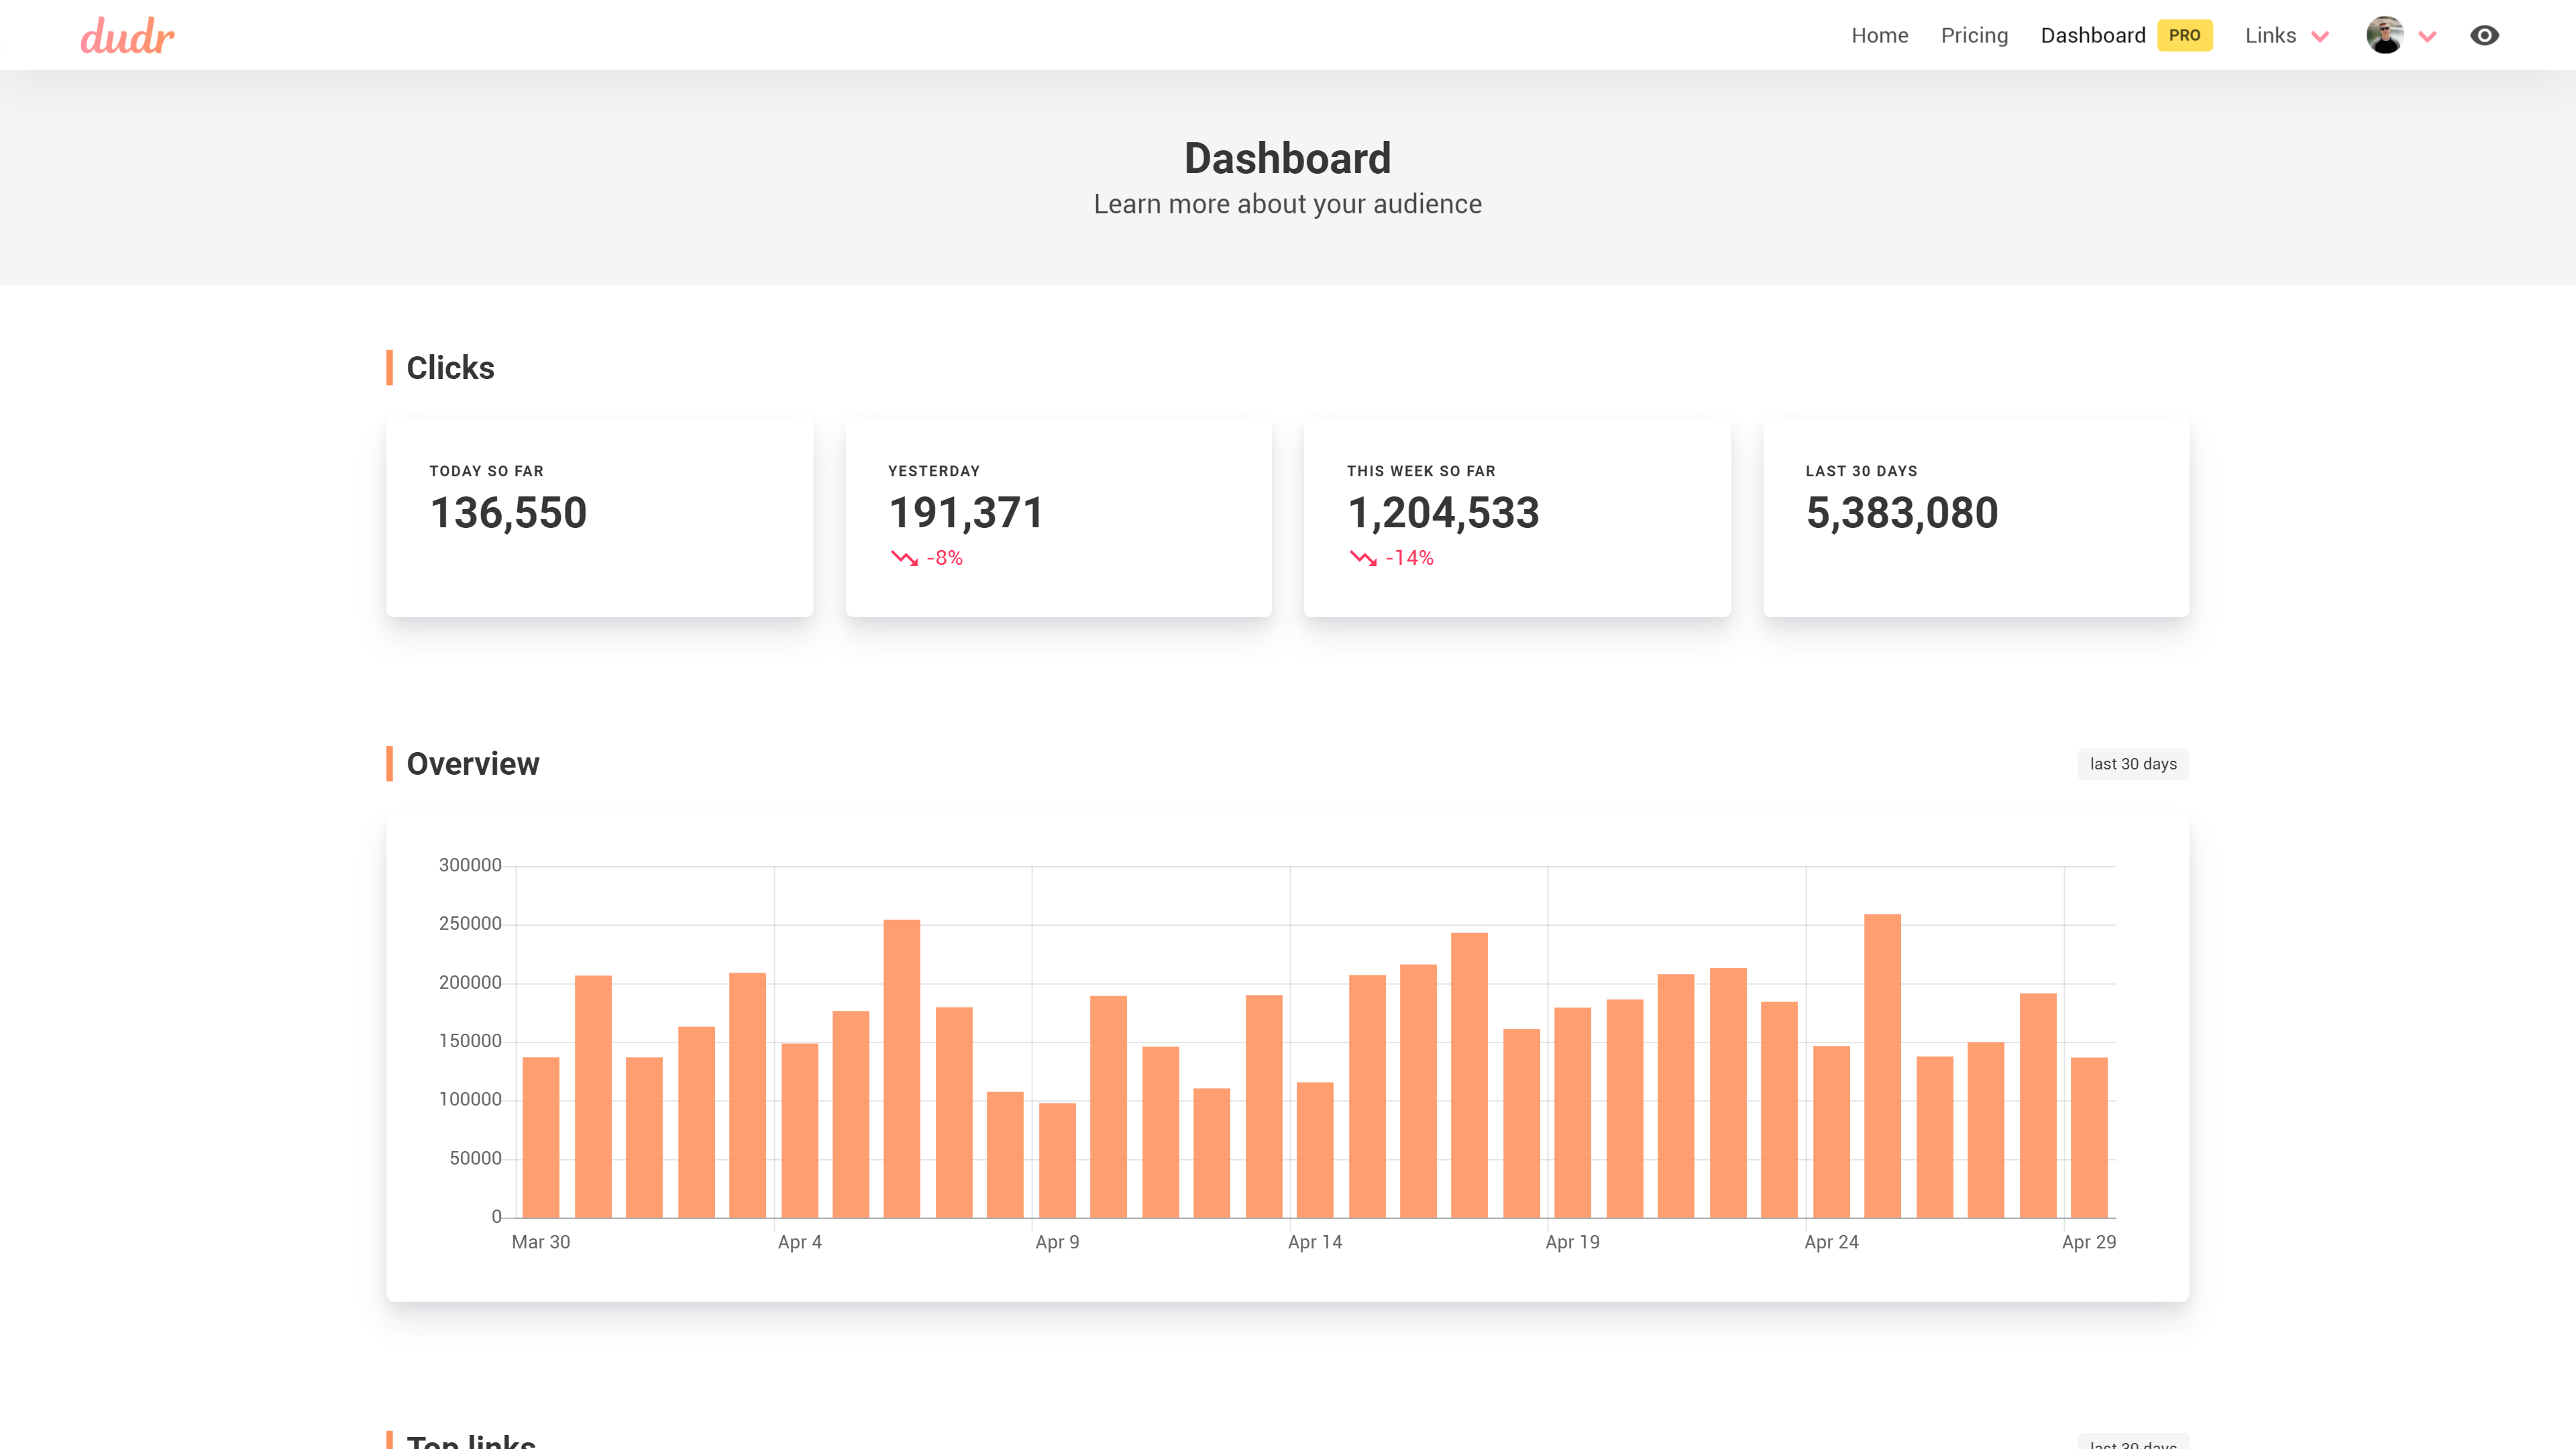The image size is (2576, 1449).
Task: Click the tallest bar near Apr 25
Action: tap(1882, 1066)
